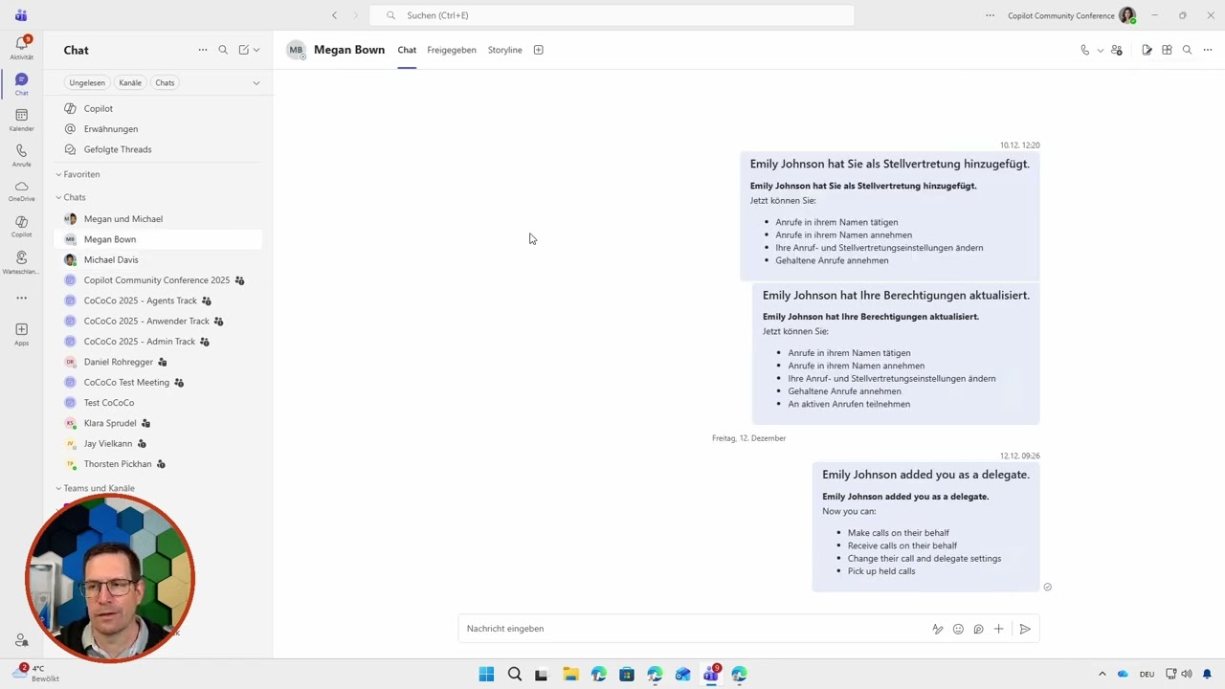The height and width of the screenshot is (689, 1225).
Task: Open the plus actions menu in compose box
Action: click(998, 629)
